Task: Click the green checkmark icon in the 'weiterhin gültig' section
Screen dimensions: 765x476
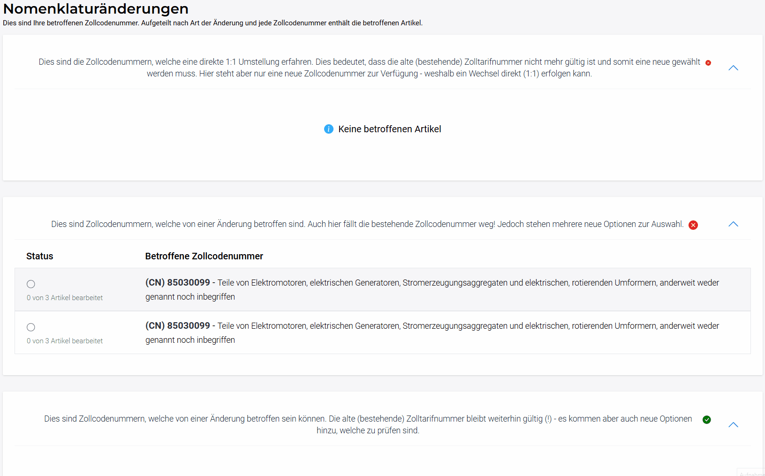Action: click(707, 420)
